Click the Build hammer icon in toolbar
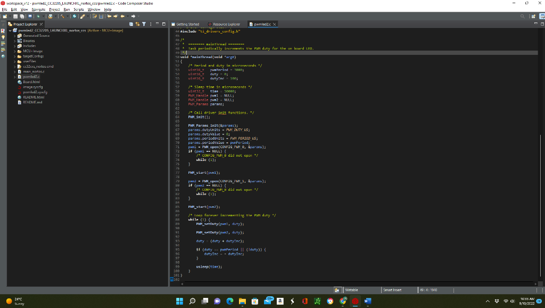 pyautogui.click(x=63, y=17)
